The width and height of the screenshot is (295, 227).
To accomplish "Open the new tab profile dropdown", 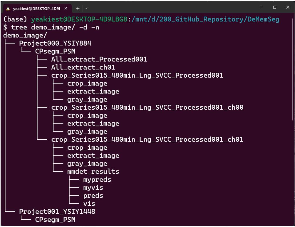I will tap(86, 8).
